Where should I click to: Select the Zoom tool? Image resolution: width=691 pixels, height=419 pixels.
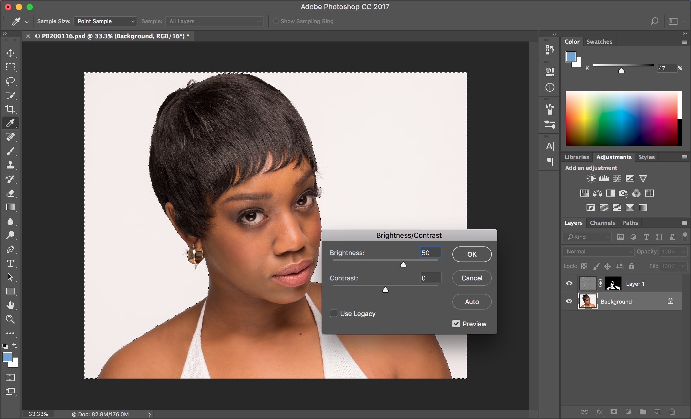click(x=11, y=319)
